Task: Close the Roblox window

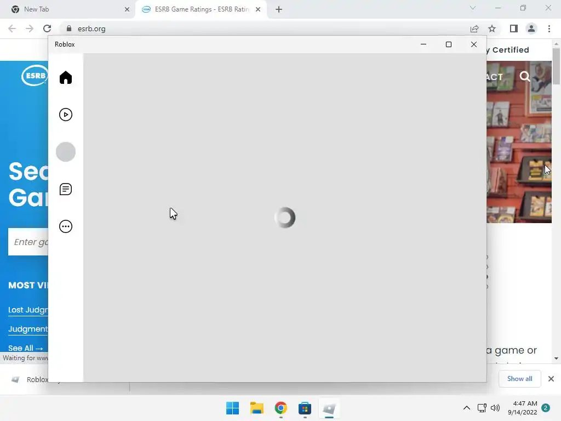Action: [x=474, y=44]
